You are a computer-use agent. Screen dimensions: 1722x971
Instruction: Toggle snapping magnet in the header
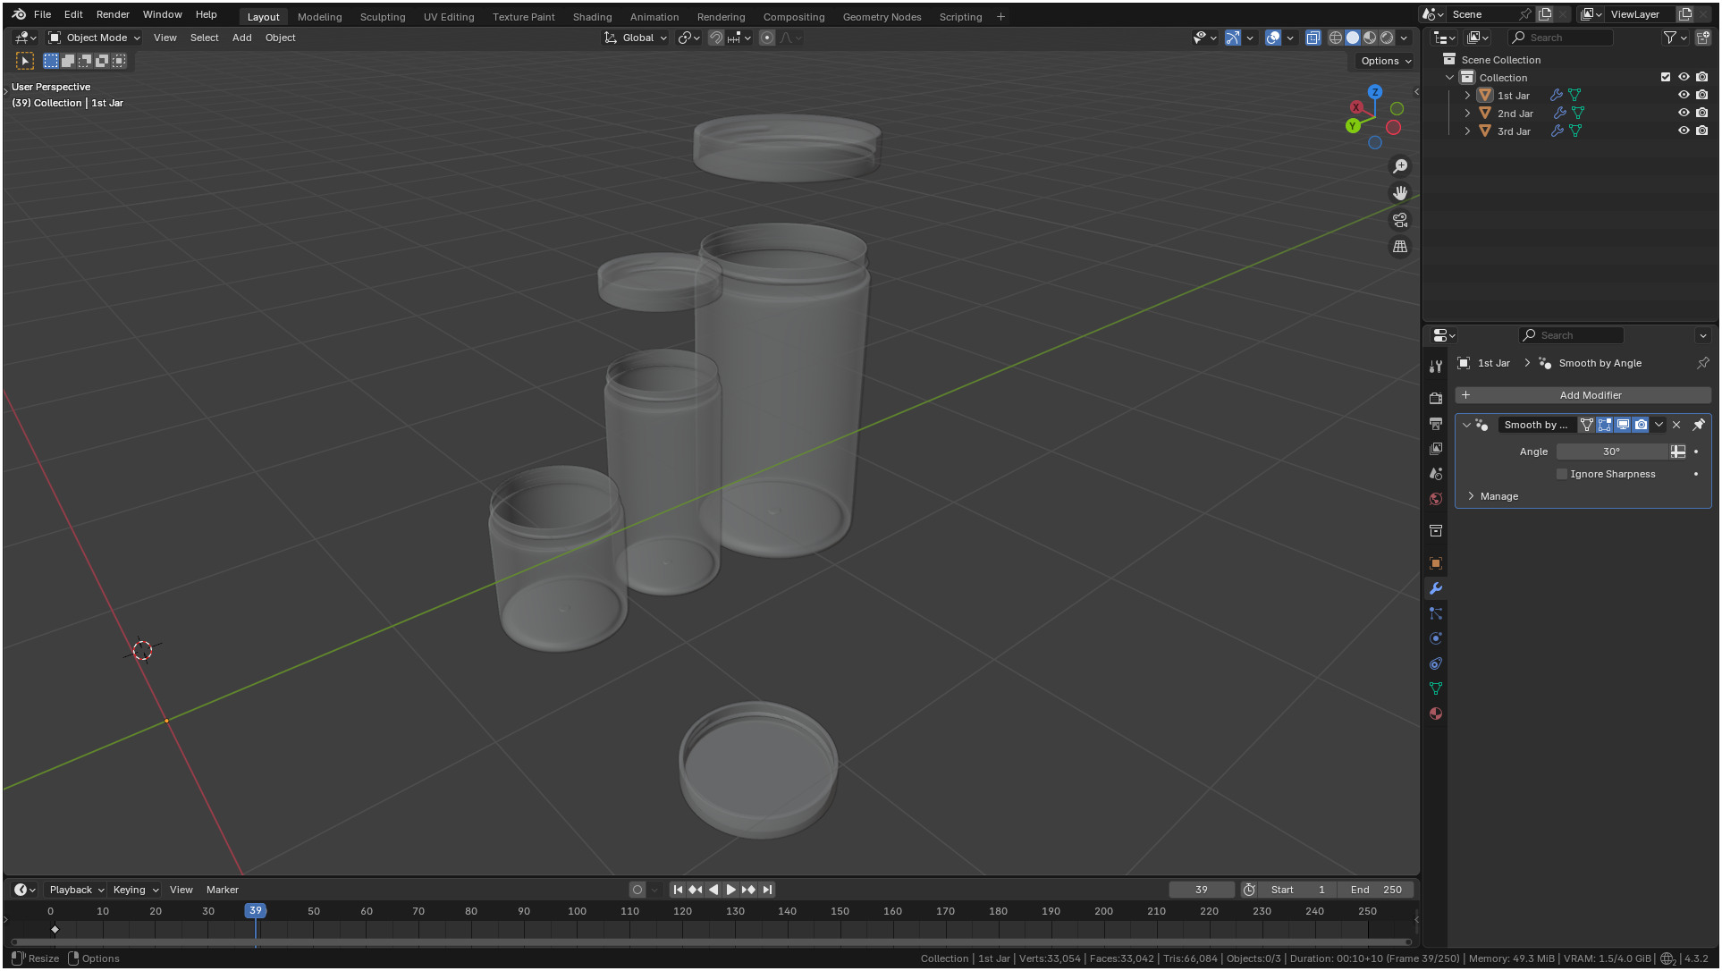pyautogui.click(x=715, y=38)
